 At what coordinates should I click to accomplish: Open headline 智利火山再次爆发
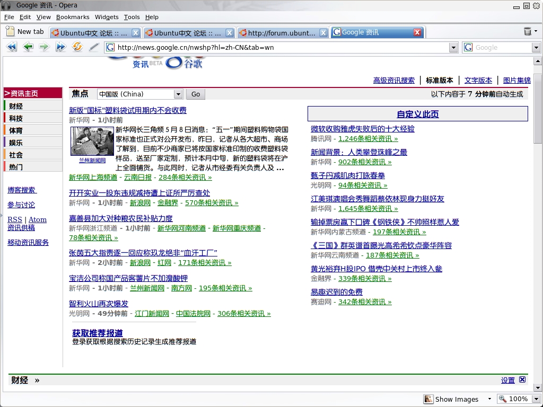[98, 304]
